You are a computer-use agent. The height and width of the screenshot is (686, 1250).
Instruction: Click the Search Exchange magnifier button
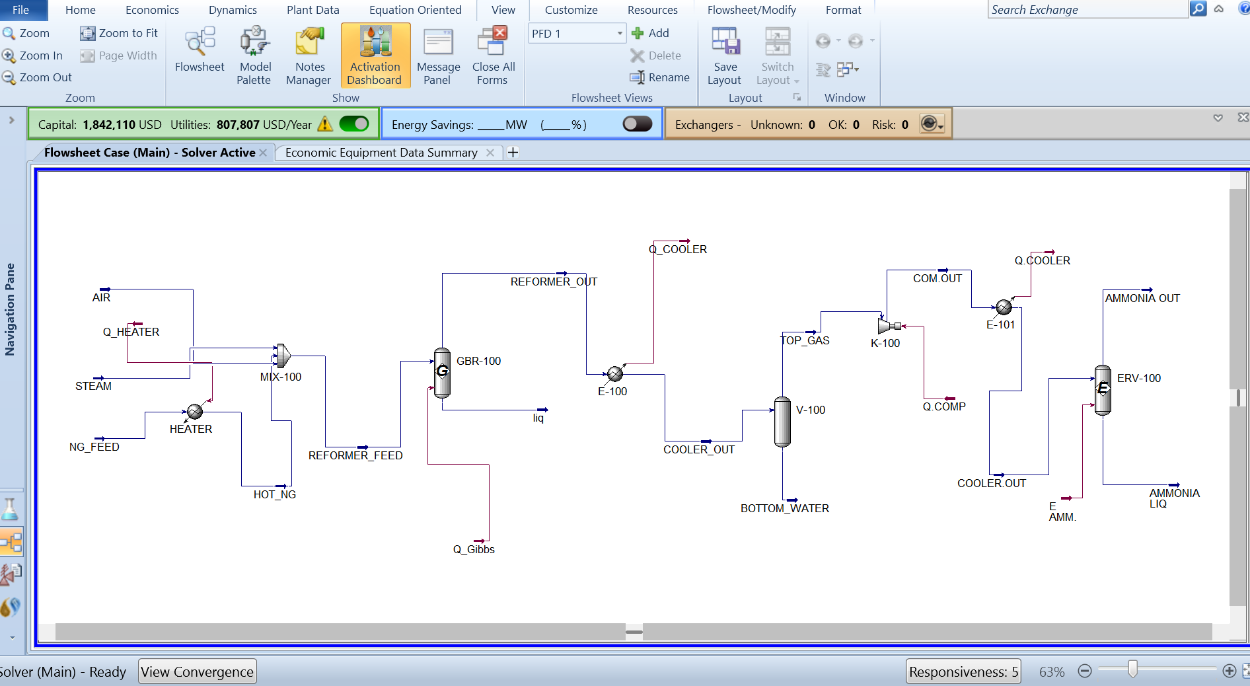click(x=1198, y=9)
